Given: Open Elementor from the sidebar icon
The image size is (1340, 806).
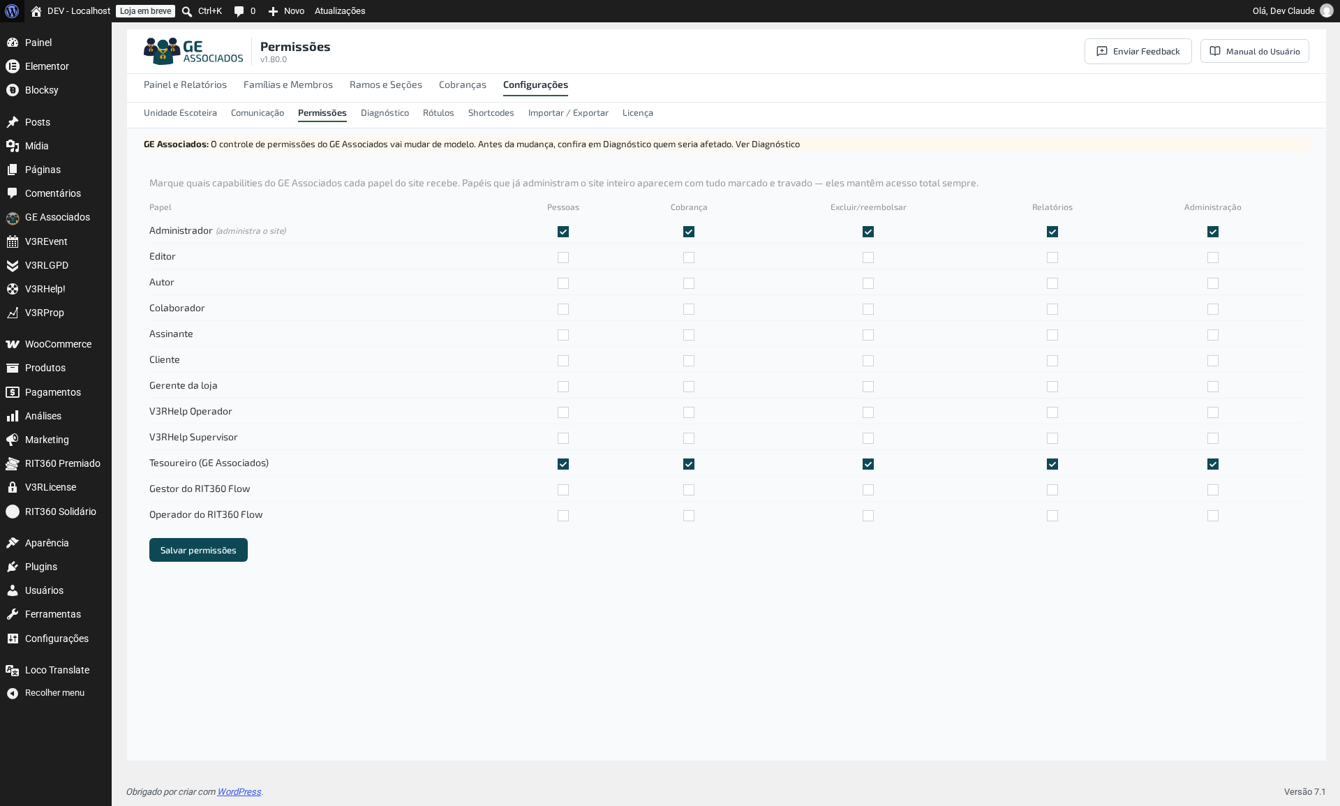Looking at the screenshot, I should [x=13, y=66].
